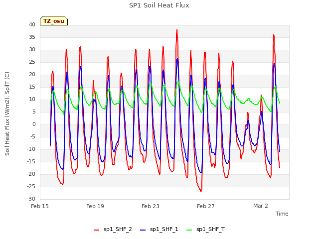Click the 20 y-axis tick label
This screenshot has width=319, height=239.
click(x=32, y=74)
